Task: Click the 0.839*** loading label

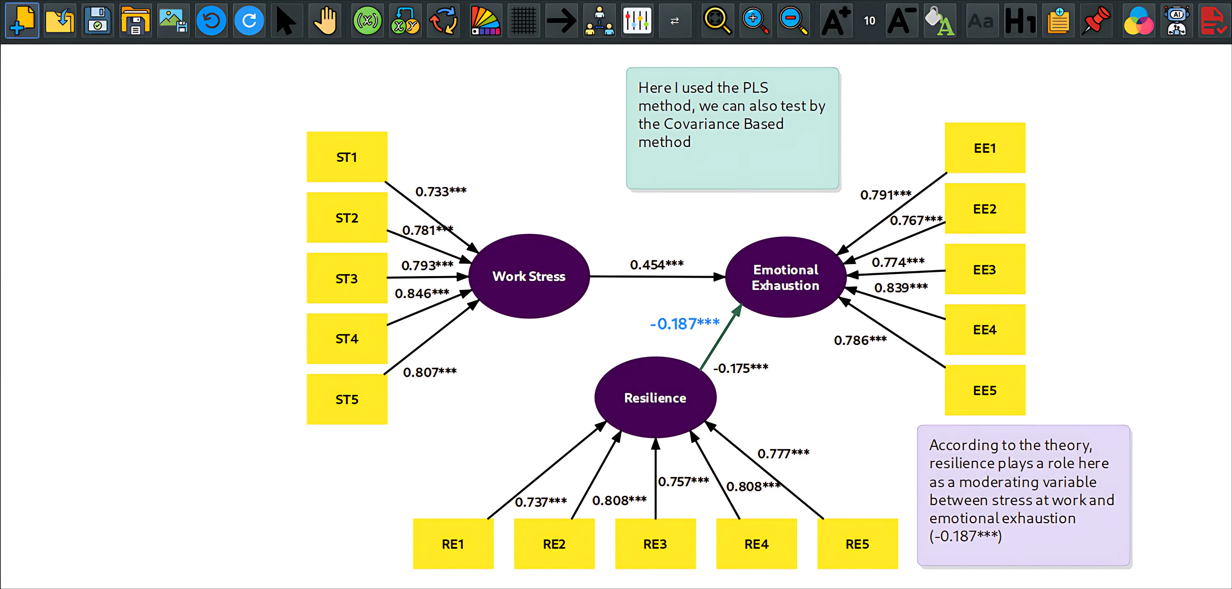Action: (x=901, y=287)
